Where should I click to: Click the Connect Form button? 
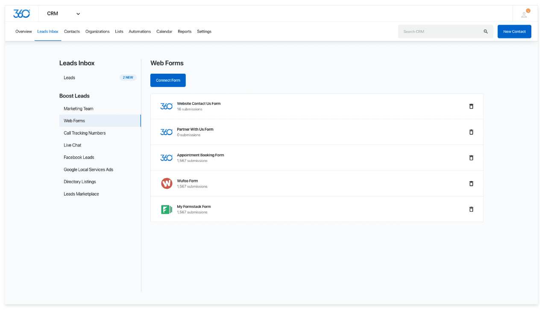click(x=168, y=80)
